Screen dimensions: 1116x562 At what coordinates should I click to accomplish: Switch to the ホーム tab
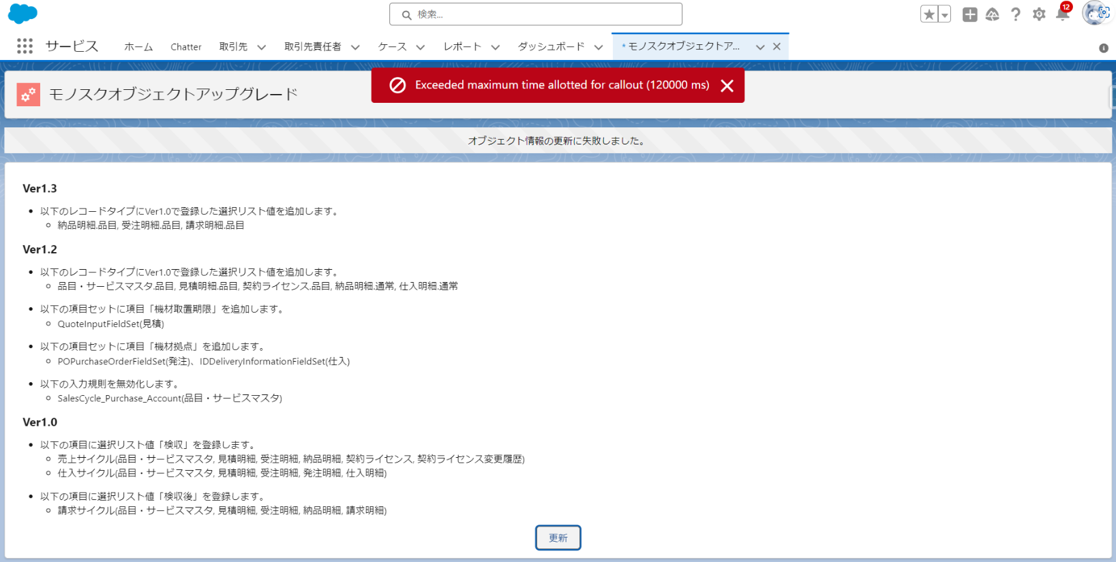pos(138,47)
